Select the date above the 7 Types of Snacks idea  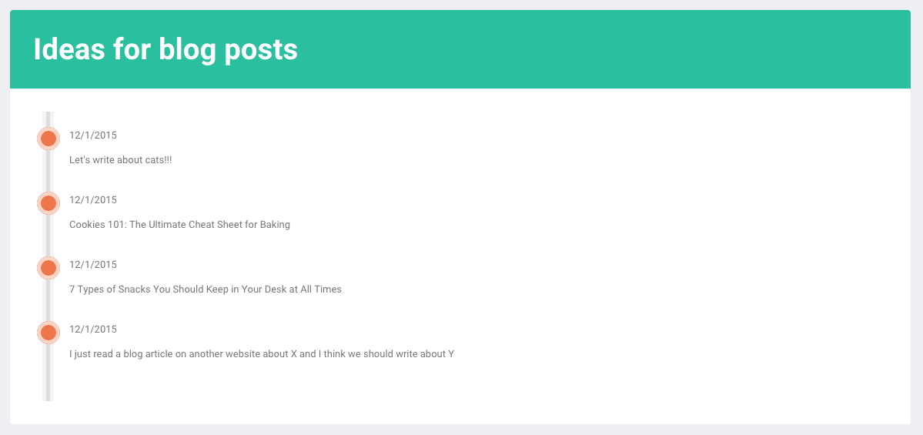coord(93,265)
